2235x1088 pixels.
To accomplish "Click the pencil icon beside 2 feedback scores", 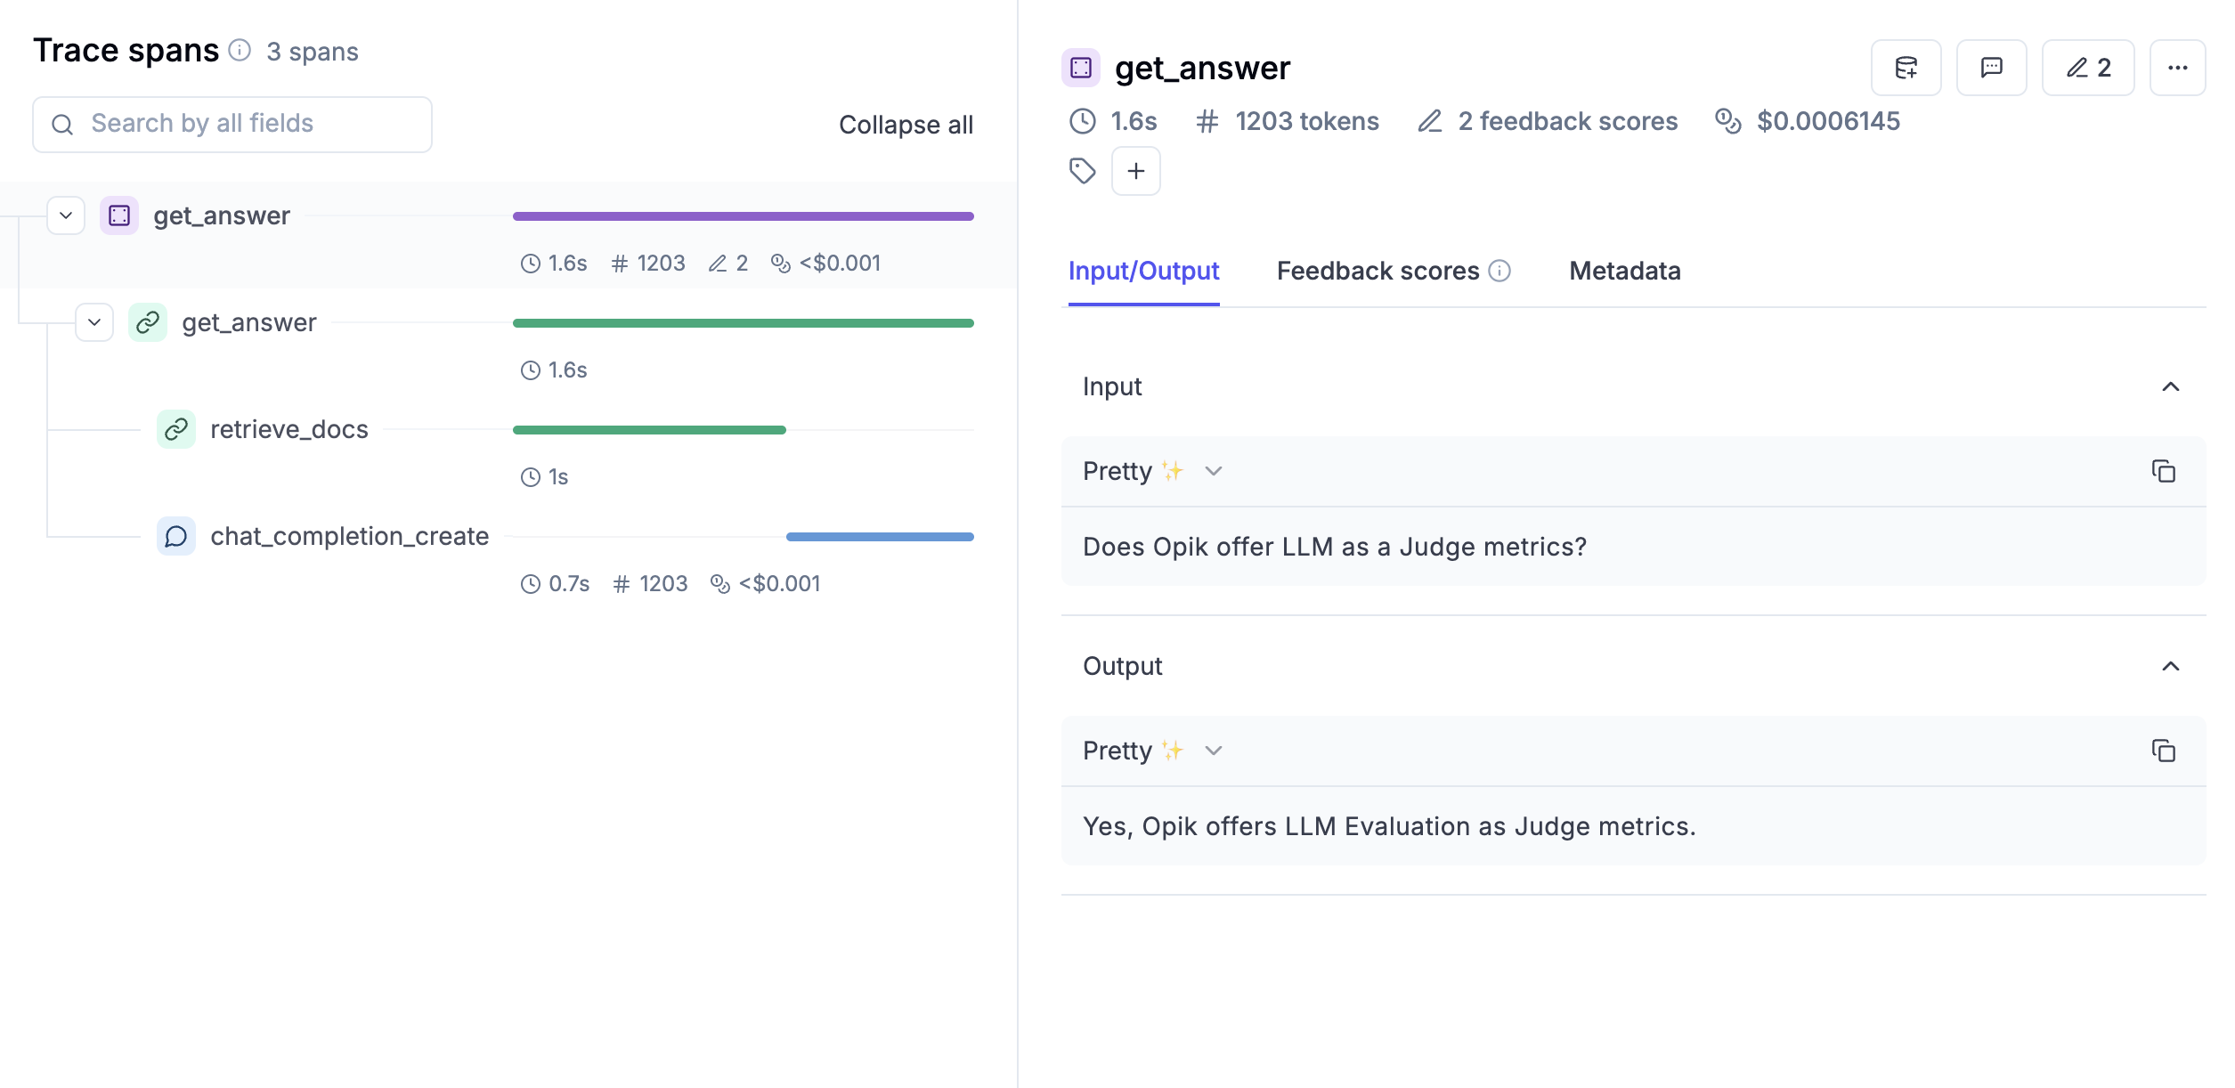I will click(x=1430, y=121).
